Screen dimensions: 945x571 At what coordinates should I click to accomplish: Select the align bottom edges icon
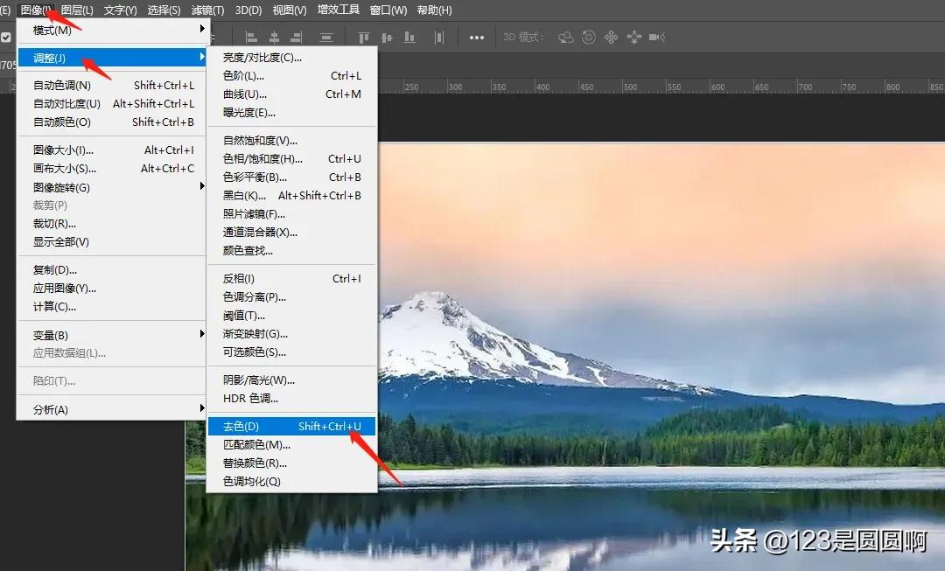pyautogui.click(x=409, y=37)
